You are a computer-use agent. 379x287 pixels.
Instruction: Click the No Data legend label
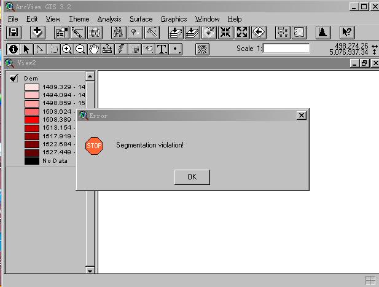point(55,161)
